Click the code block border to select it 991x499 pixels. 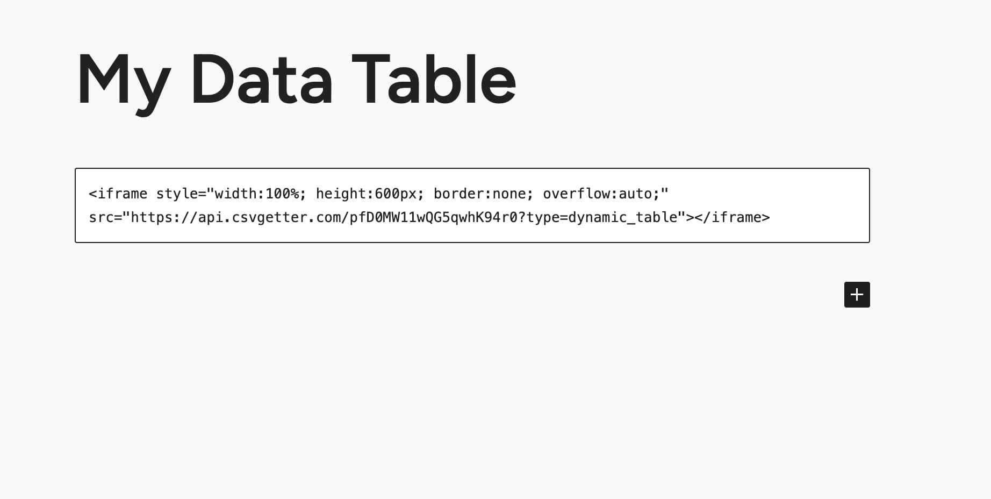pos(472,168)
